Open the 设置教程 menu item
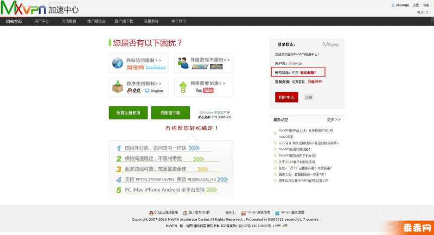This screenshot has width=434, height=235. click(151, 21)
